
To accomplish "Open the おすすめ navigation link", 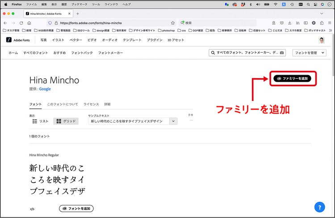I will 59,53.
